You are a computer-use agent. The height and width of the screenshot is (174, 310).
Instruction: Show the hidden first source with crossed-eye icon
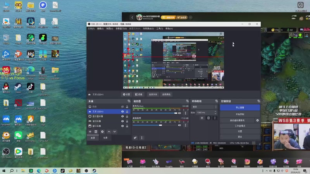coord(122,107)
